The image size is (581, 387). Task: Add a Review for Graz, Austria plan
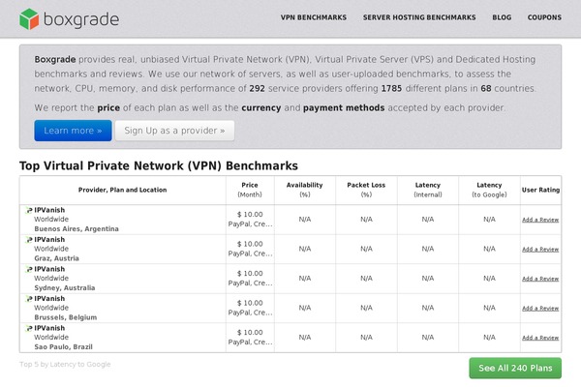540,250
